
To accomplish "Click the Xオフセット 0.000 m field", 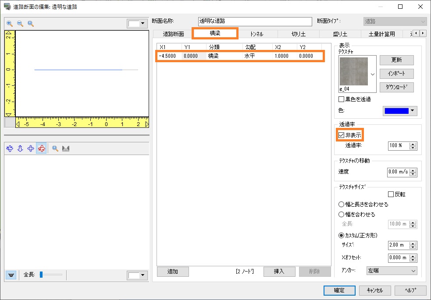I will (x=398, y=258).
